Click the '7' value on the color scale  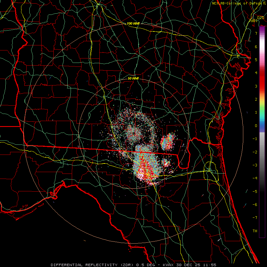(256, 33)
